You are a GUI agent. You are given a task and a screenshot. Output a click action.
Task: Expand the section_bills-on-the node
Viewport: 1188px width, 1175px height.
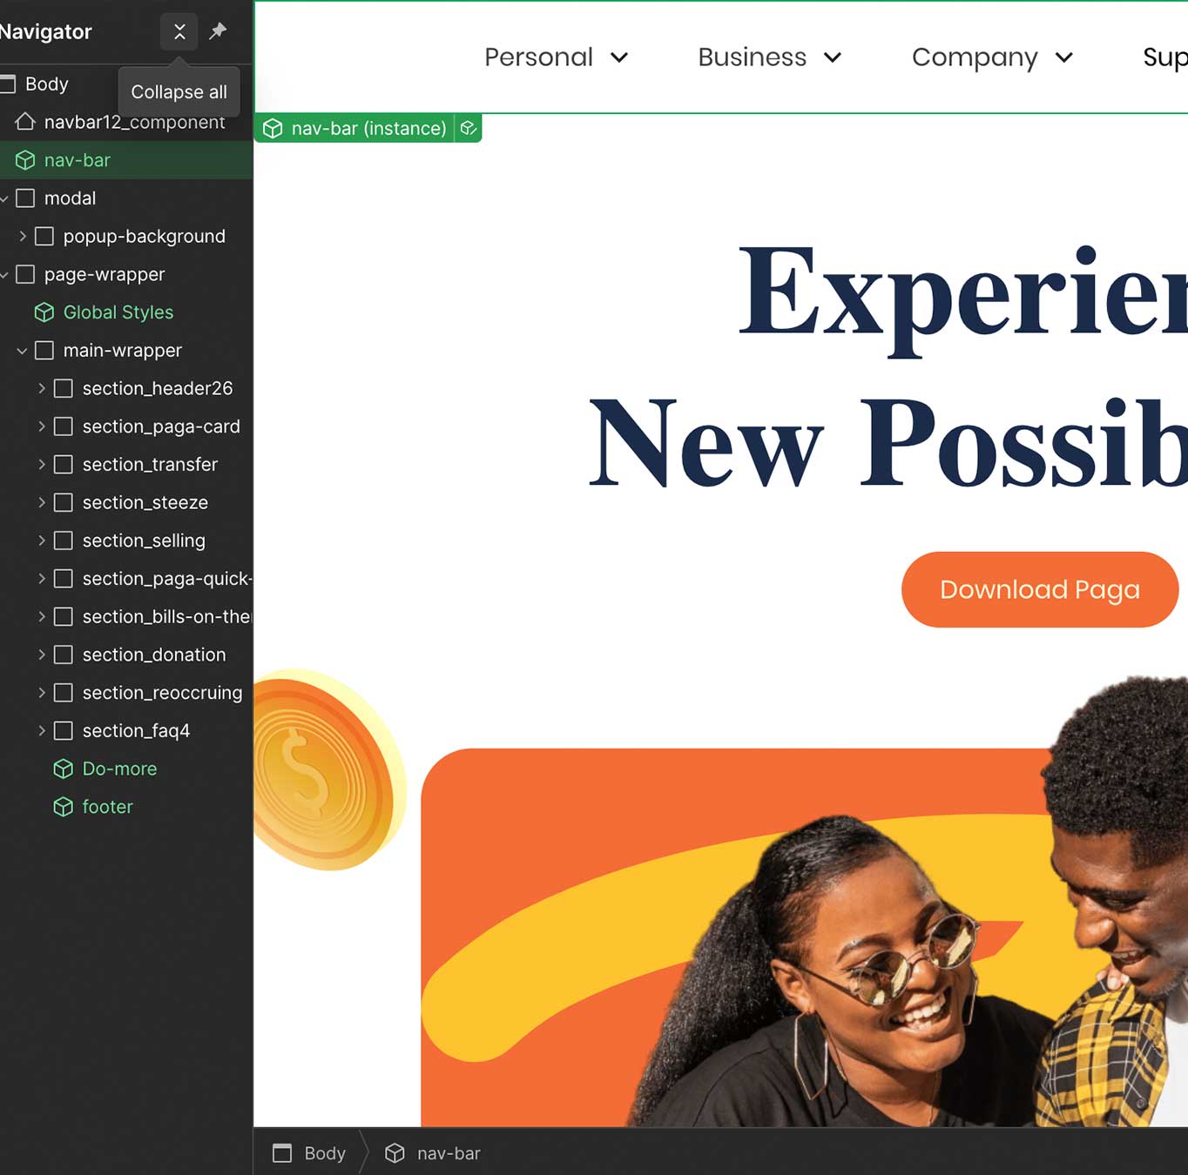(x=42, y=616)
